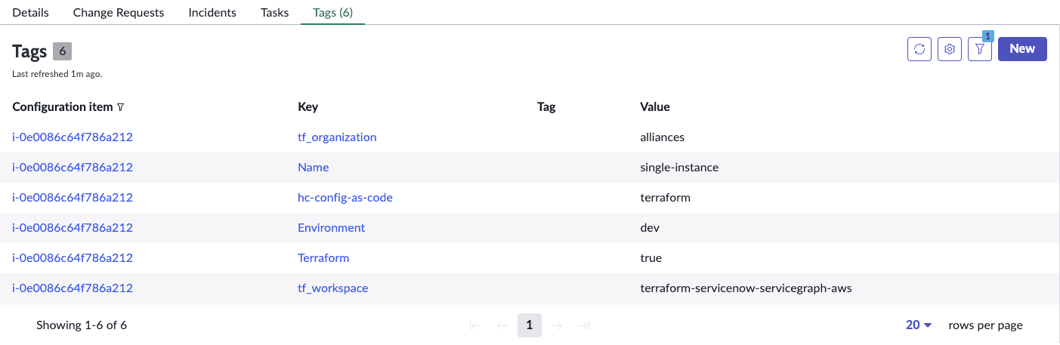Open the hc-config-as-code key link

tap(345, 198)
